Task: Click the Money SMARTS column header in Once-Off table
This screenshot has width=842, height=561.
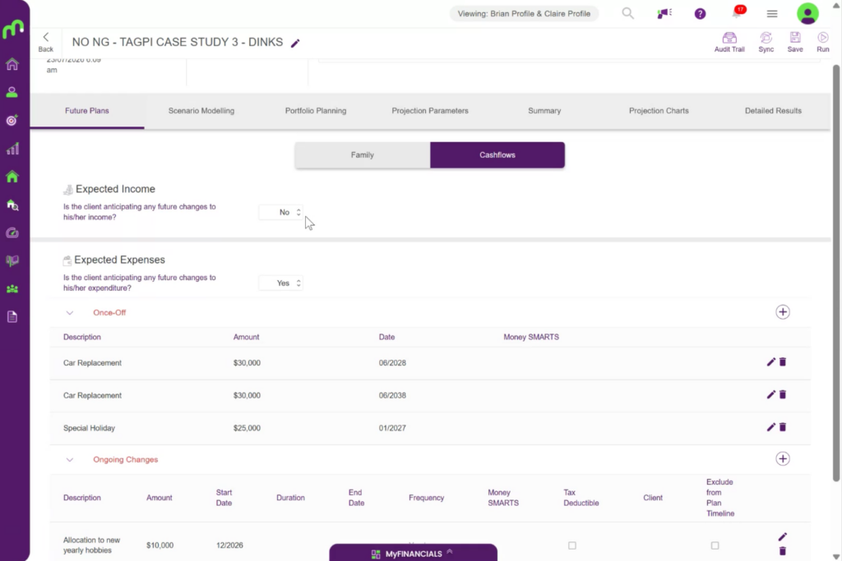Action: tap(531, 338)
